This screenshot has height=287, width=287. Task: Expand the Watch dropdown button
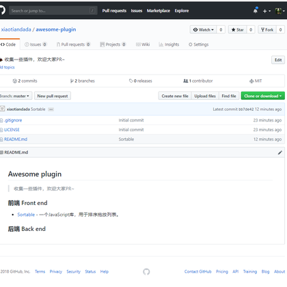[x=203, y=29]
